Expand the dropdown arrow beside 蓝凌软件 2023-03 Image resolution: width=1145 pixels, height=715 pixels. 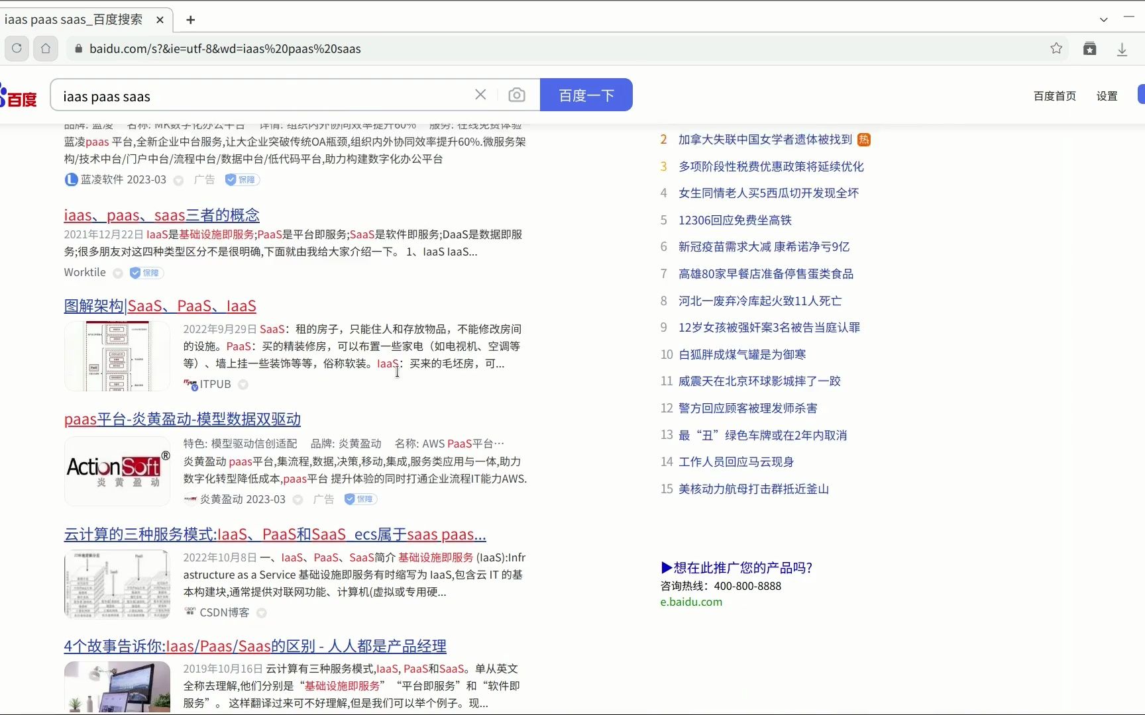(x=178, y=180)
